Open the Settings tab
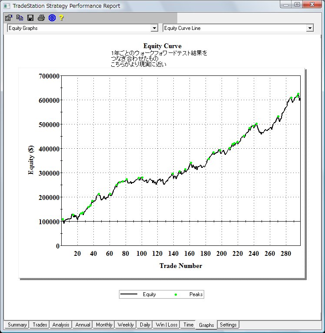The width and height of the screenshot is (325, 333). tap(228, 325)
